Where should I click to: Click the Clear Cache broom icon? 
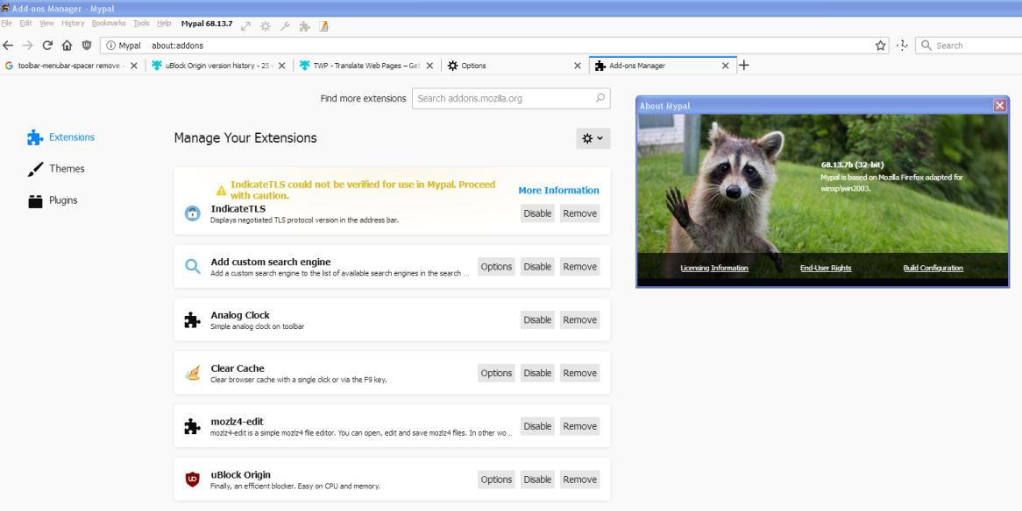(x=192, y=373)
